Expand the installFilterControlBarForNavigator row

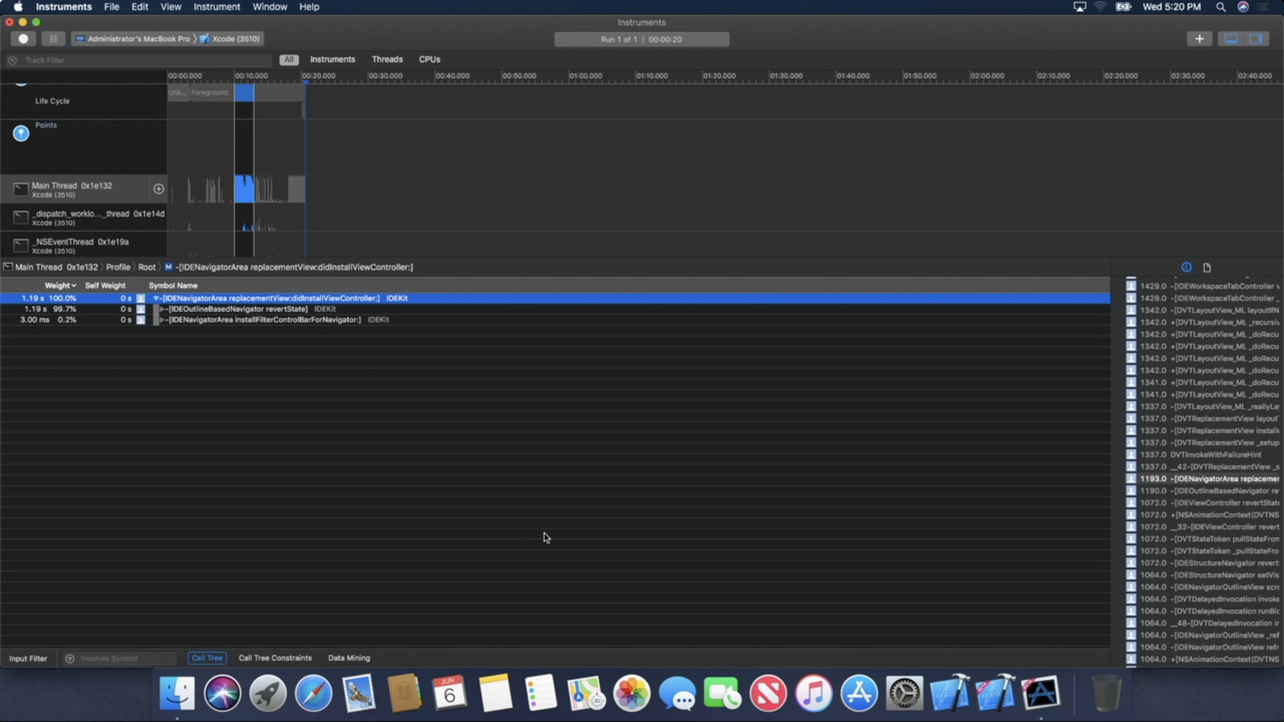[162, 320]
